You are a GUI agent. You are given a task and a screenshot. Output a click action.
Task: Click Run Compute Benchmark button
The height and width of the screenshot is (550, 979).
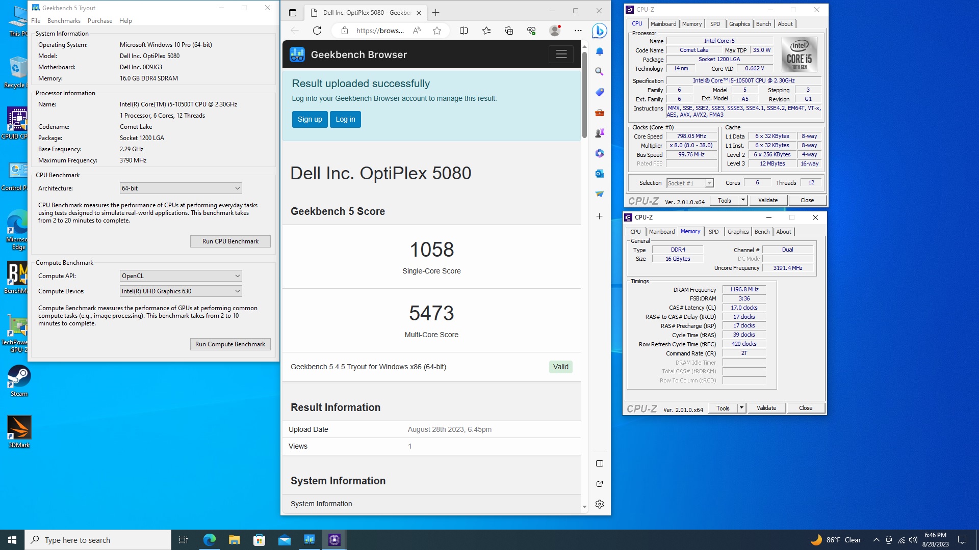coord(230,344)
